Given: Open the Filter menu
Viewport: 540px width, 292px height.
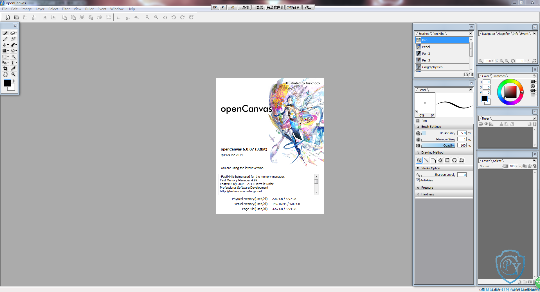Looking at the screenshot, I should (x=66, y=9).
